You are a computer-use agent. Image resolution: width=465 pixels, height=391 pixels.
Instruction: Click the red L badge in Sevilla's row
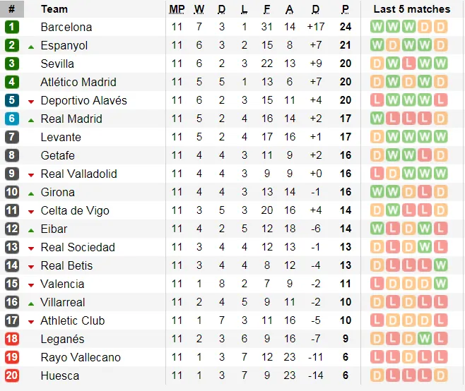pos(409,64)
